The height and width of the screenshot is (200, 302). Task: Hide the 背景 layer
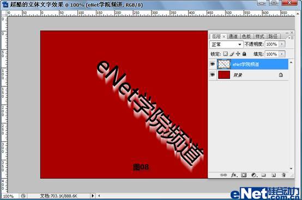pos(213,74)
